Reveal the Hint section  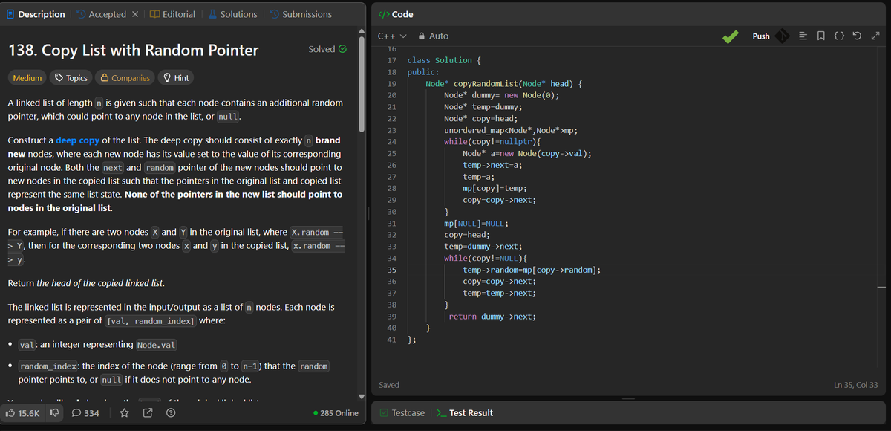coord(176,78)
